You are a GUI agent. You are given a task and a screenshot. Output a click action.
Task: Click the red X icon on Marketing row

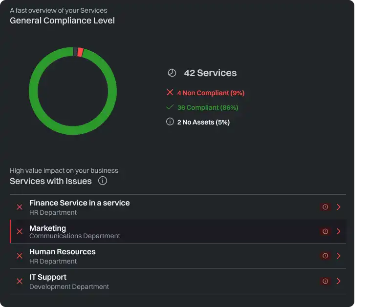pos(20,231)
